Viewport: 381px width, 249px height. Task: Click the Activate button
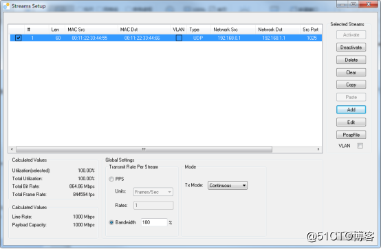(351, 35)
